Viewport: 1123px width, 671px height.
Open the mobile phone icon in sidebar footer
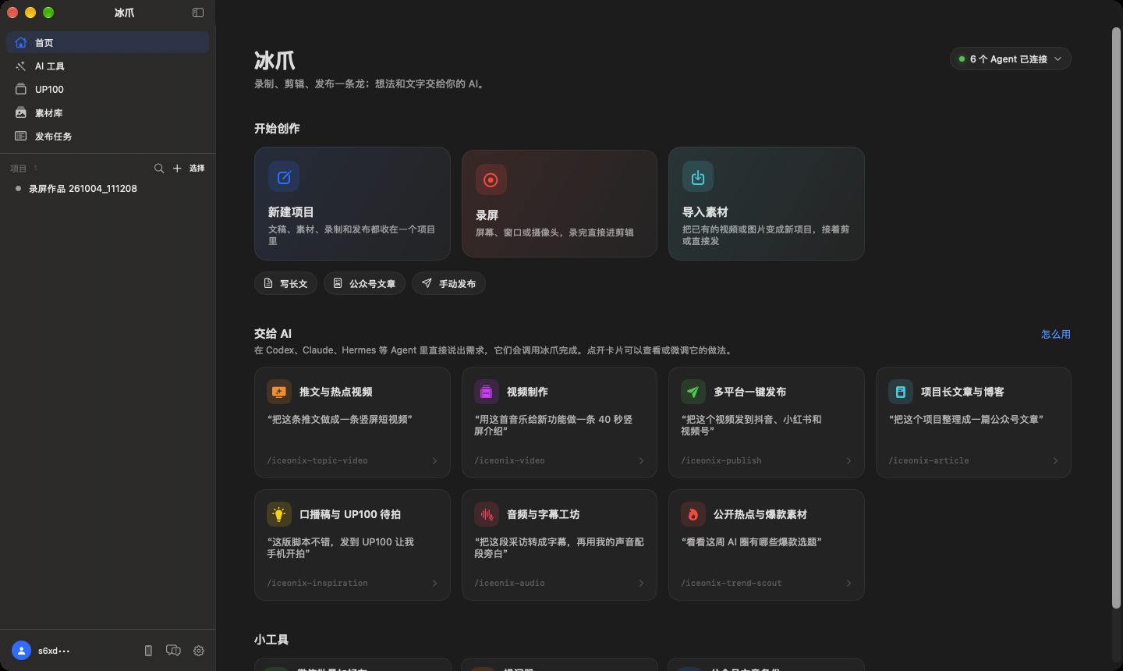[x=148, y=650]
